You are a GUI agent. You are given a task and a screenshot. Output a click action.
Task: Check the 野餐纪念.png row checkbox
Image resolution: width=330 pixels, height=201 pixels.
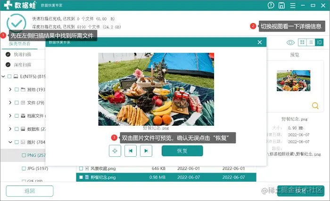click(x=81, y=177)
